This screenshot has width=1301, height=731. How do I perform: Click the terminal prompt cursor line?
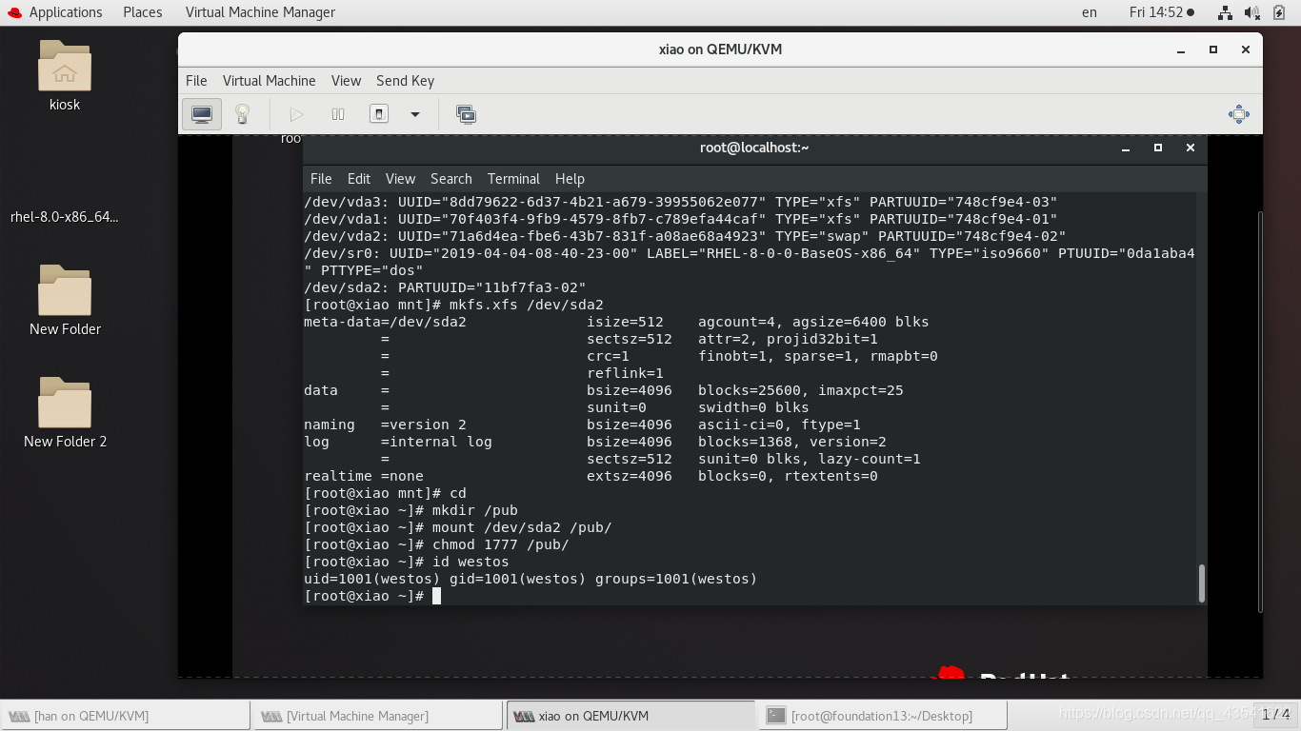pos(372,596)
